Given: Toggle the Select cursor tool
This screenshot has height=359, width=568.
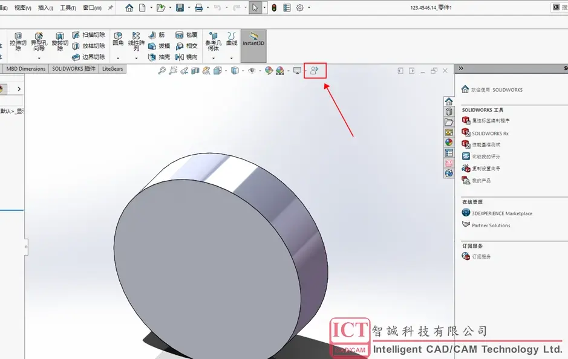Looking at the screenshot, I should 255,8.
